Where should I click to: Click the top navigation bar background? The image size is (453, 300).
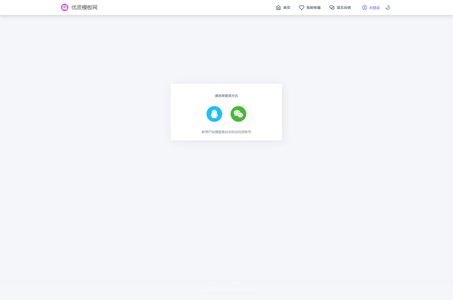[x=181, y=8]
